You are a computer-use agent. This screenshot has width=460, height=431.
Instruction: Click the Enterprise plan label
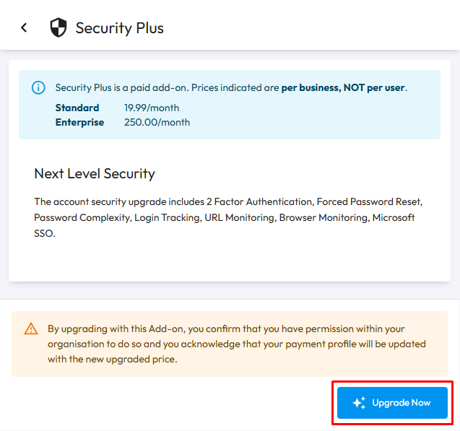(x=79, y=122)
